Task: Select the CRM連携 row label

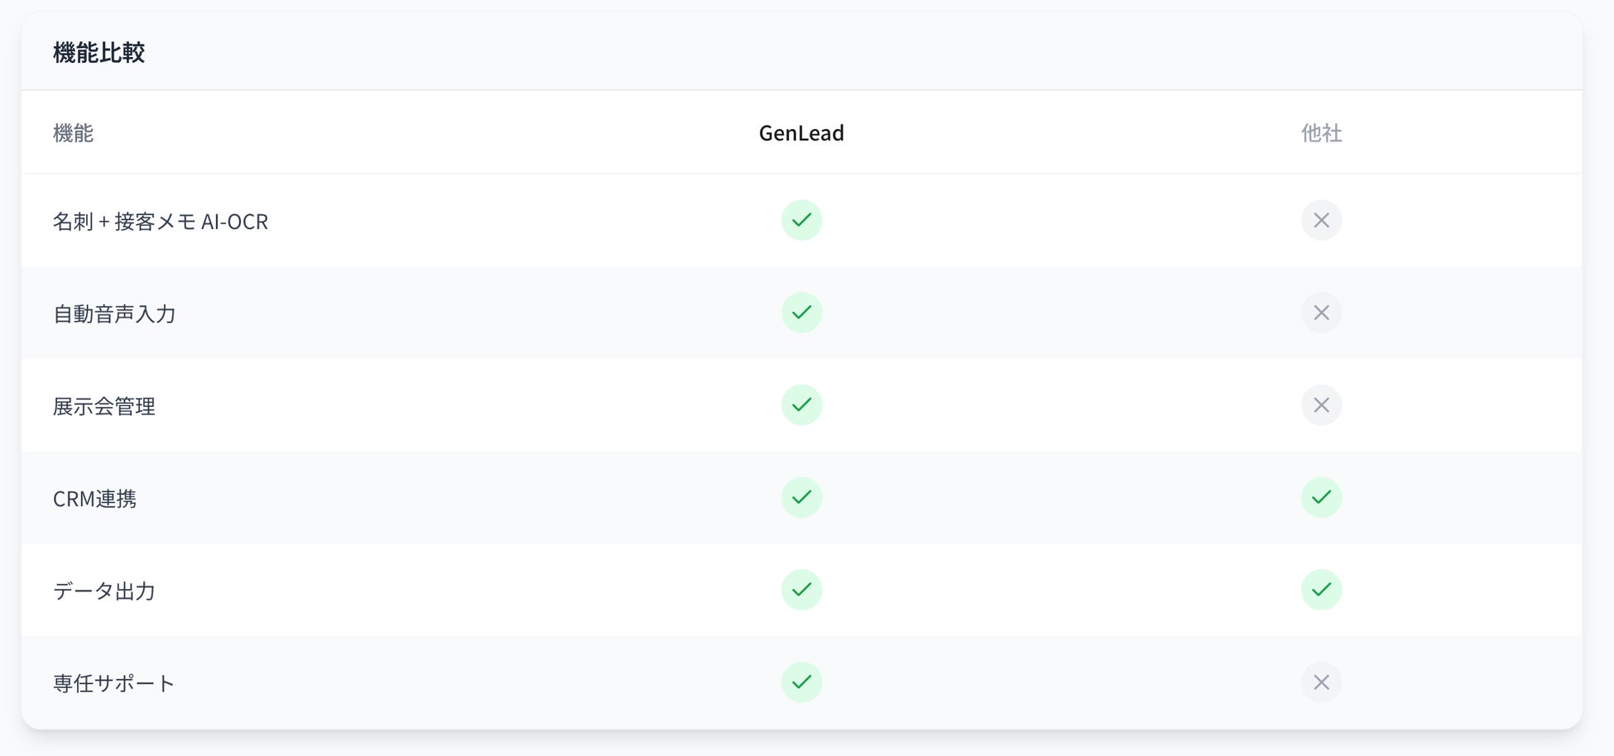Action: (94, 499)
